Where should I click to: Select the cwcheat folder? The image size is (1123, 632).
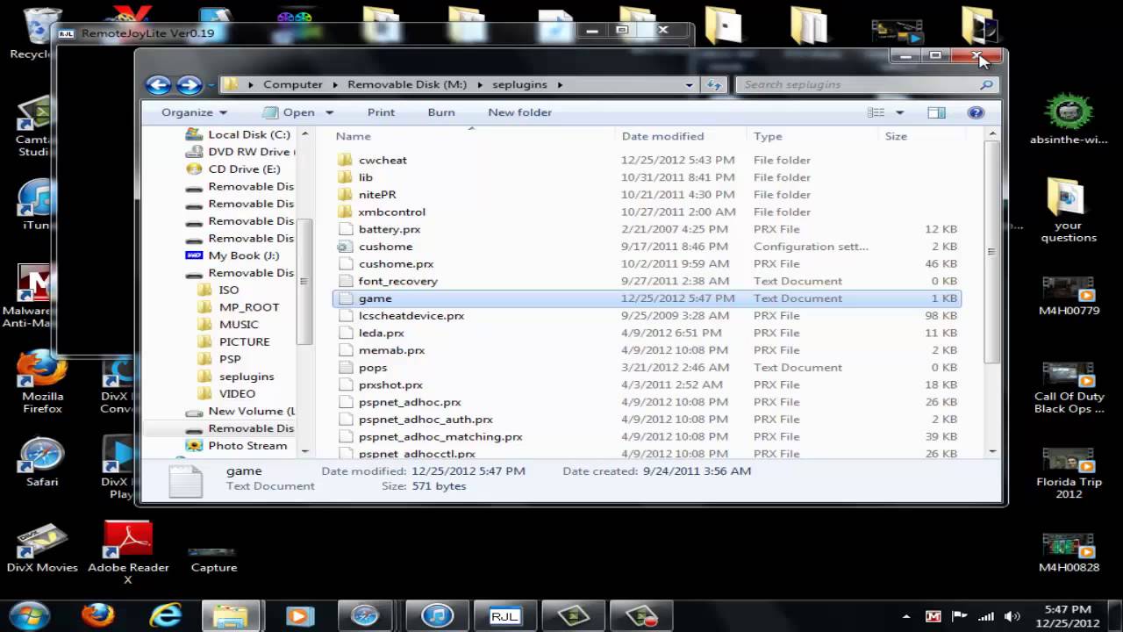383,160
